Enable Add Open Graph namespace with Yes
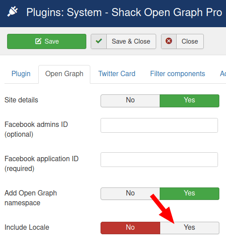 (190, 194)
